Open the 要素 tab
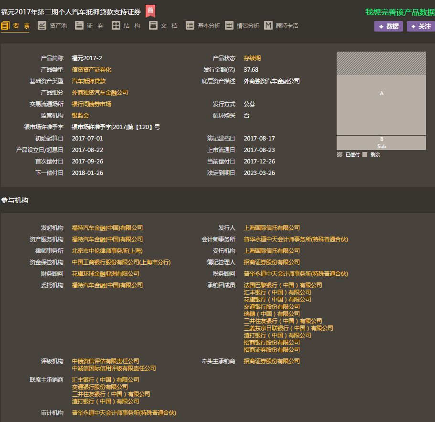 click(x=15, y=26)
